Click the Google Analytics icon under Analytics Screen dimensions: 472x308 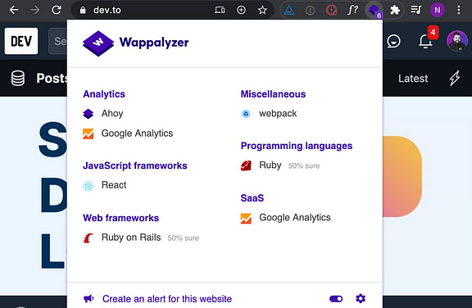tap(88, 134)
